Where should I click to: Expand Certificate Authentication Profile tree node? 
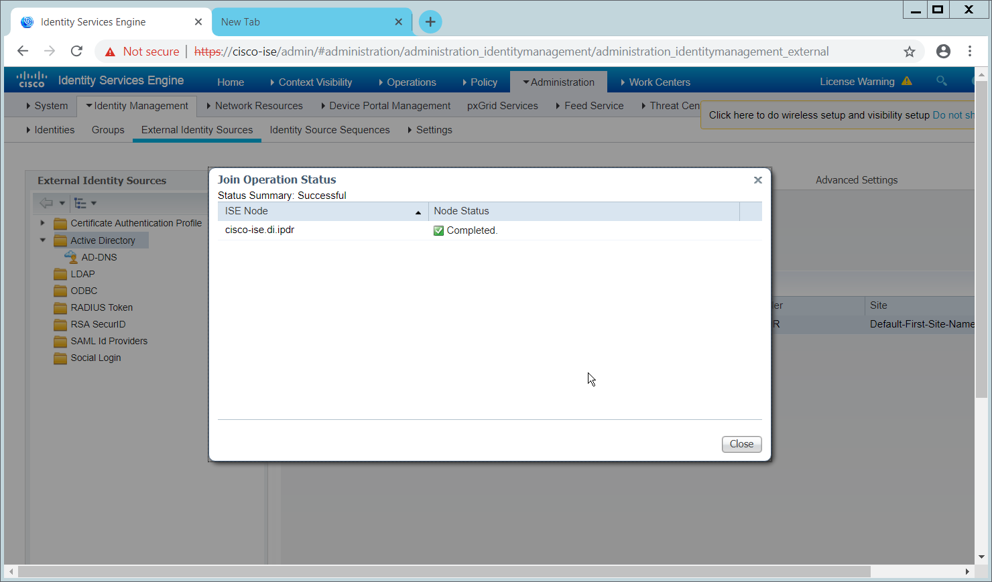pyautogui.click(x=42, y=223)
